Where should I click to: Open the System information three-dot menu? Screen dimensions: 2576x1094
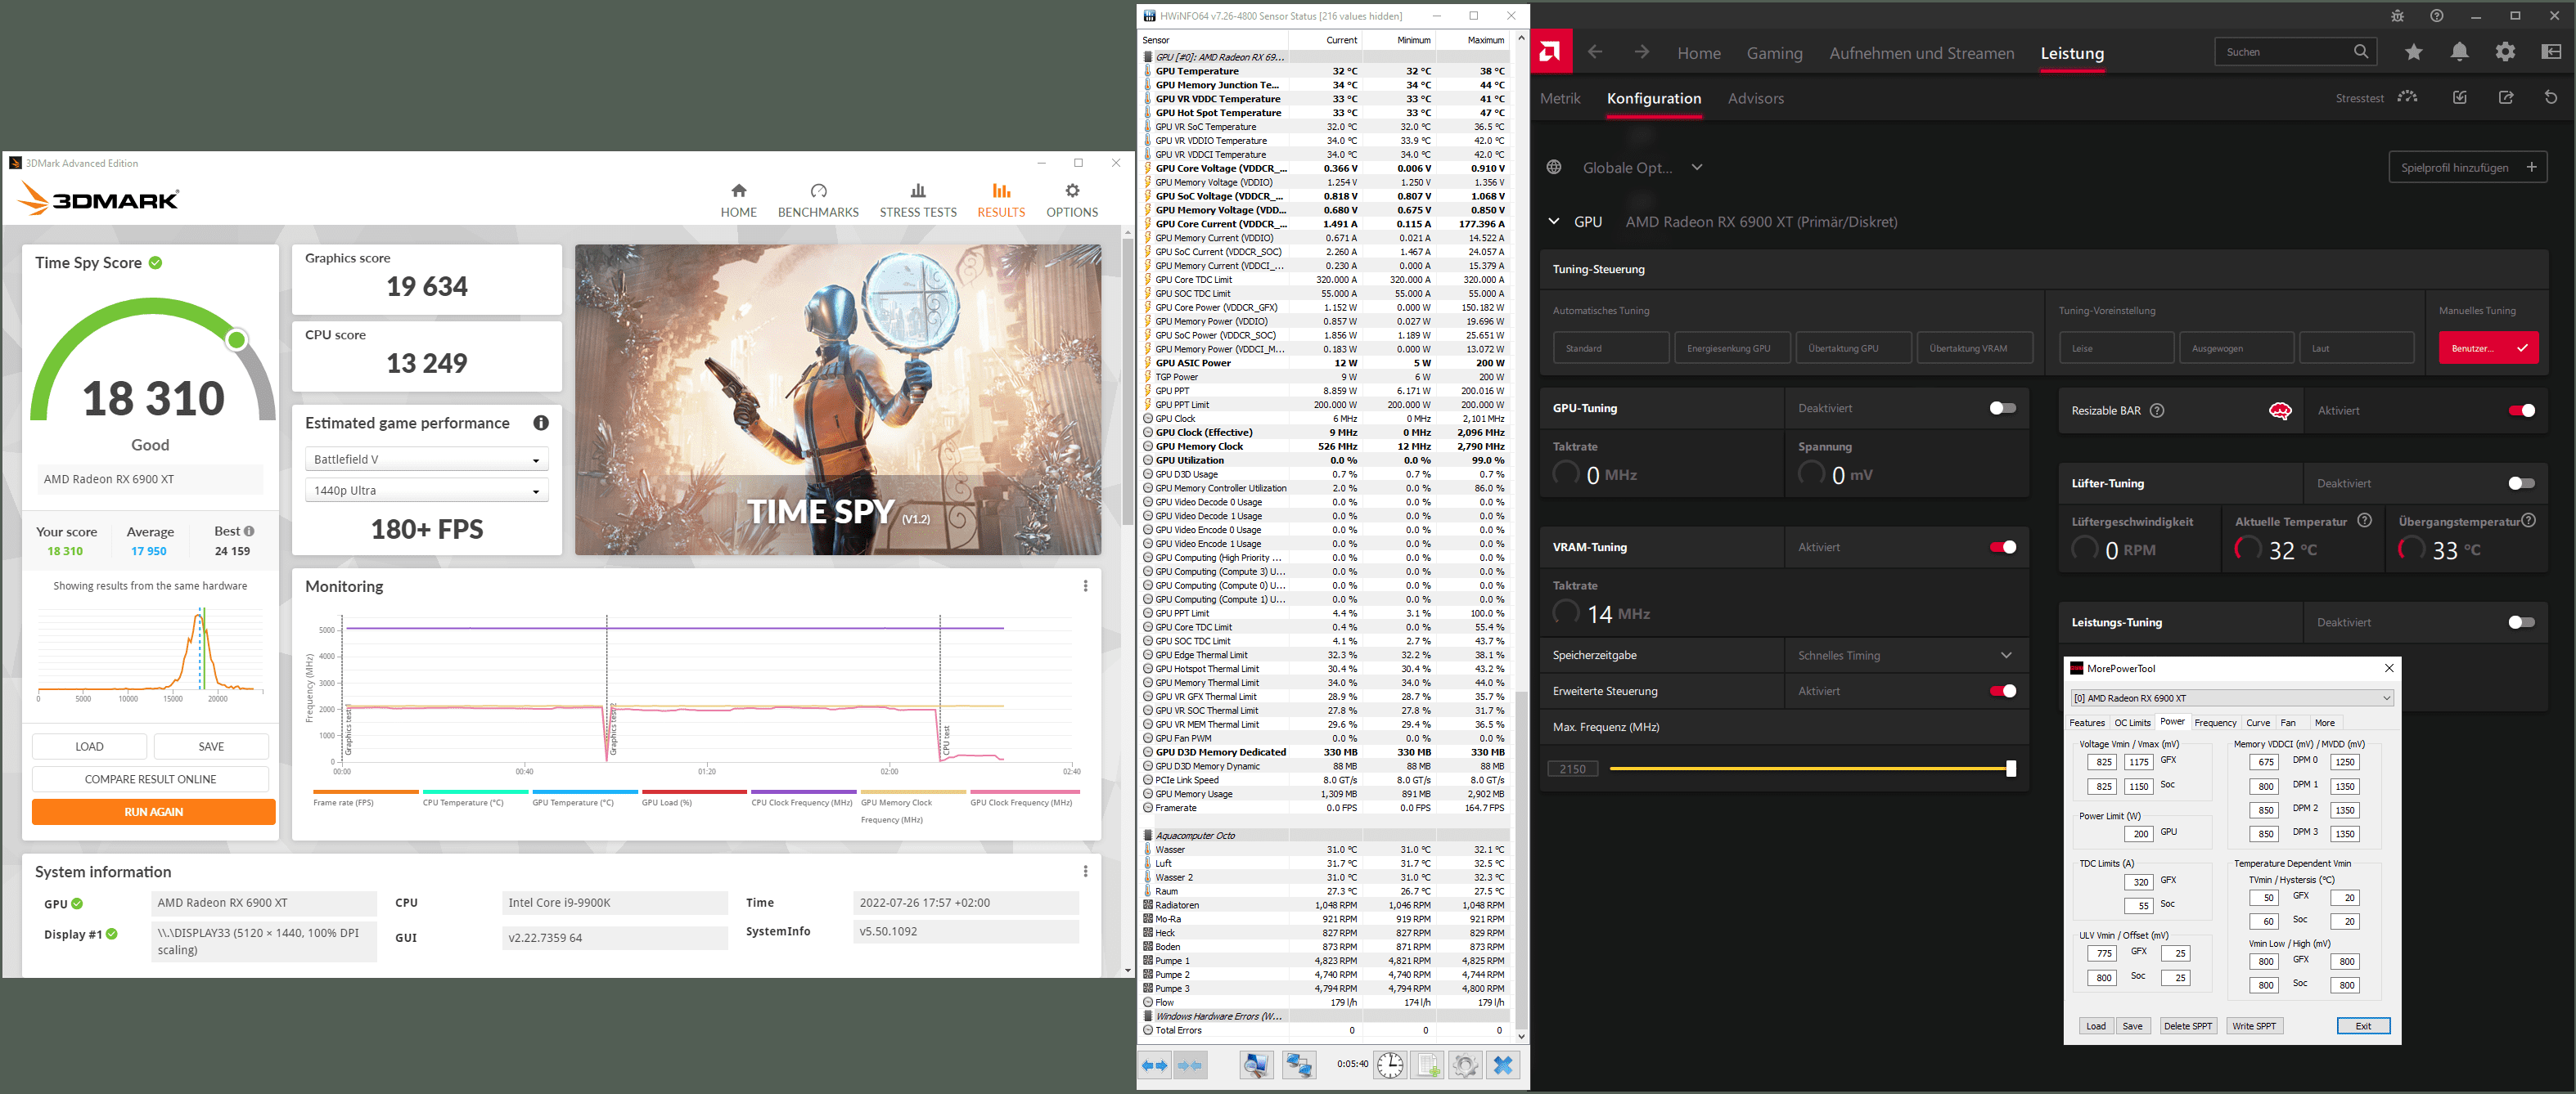pyautogui.click(x=1085, y=872)
